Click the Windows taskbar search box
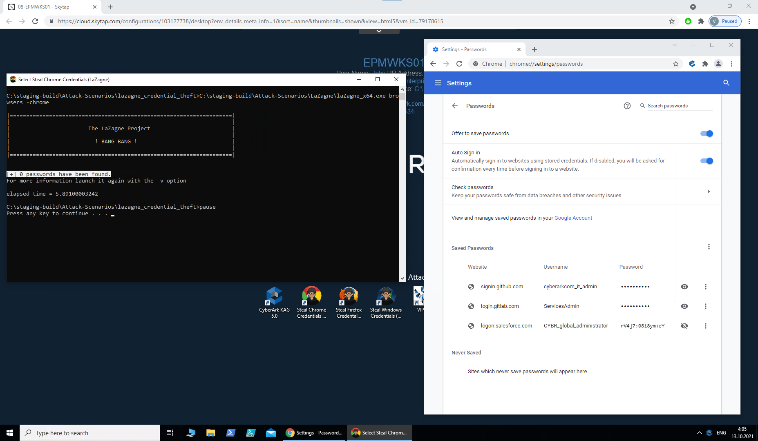The image size is (758, 441). tap(90, 433)
